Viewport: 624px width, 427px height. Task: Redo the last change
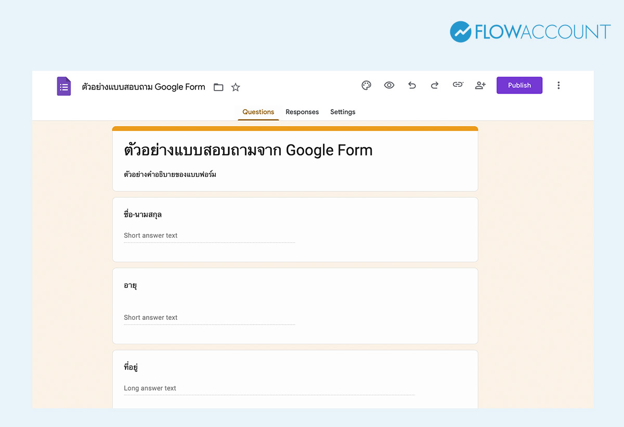(435, 85)
